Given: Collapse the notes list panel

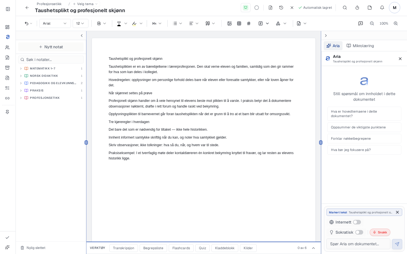Looking at the screenshot, I should (82, 36).
